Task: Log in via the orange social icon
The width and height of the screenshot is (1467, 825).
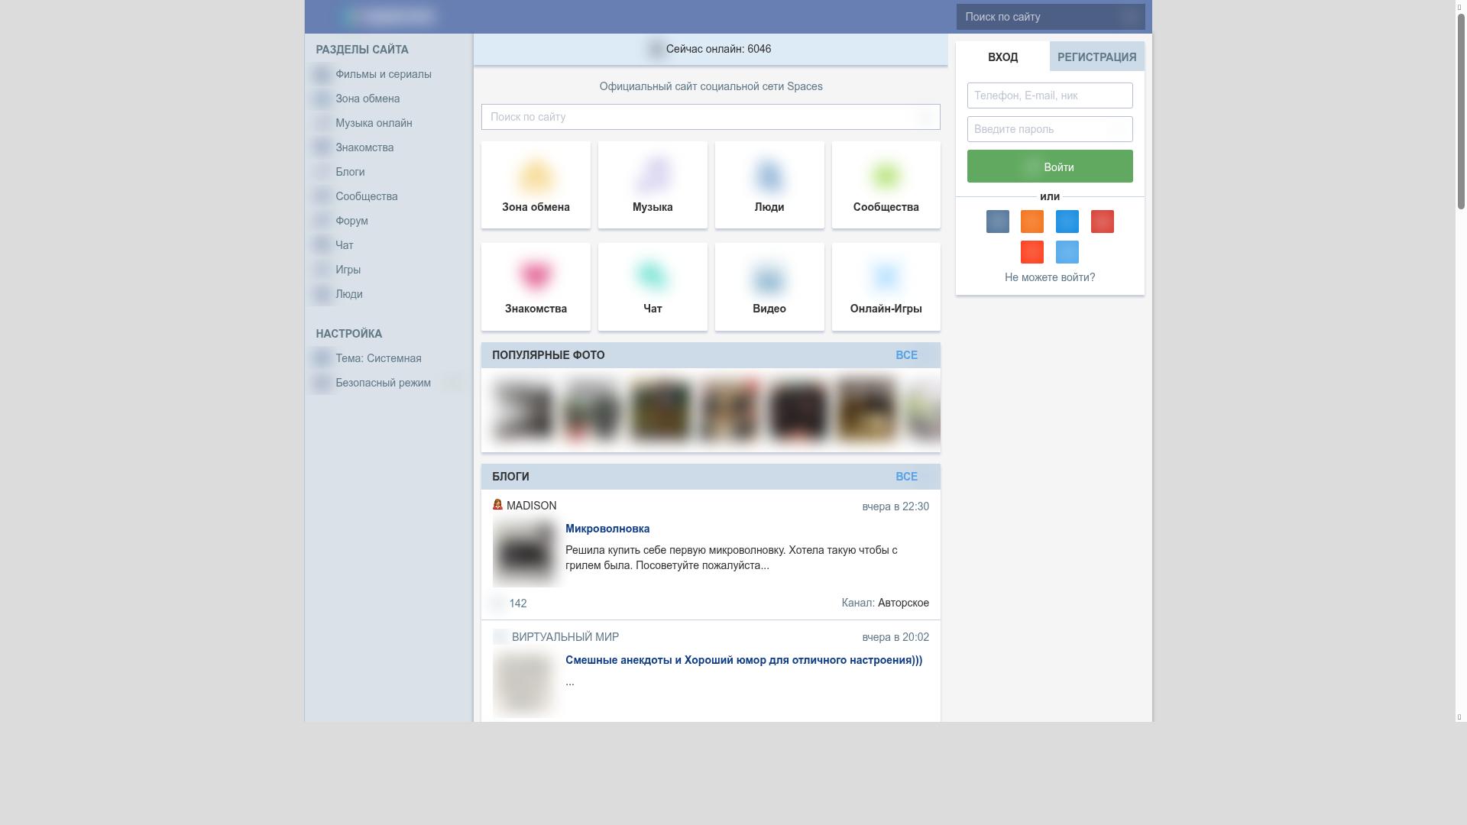Action: tap(1031, 222)
